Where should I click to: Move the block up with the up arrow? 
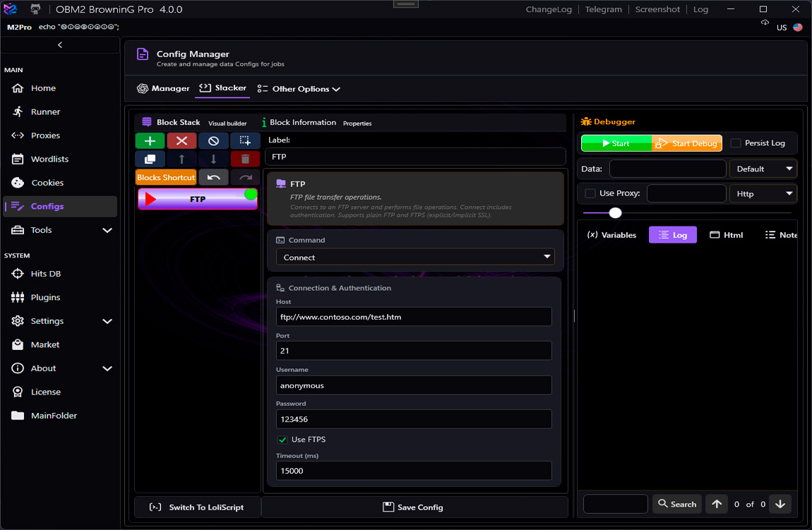tap(181, 159)
